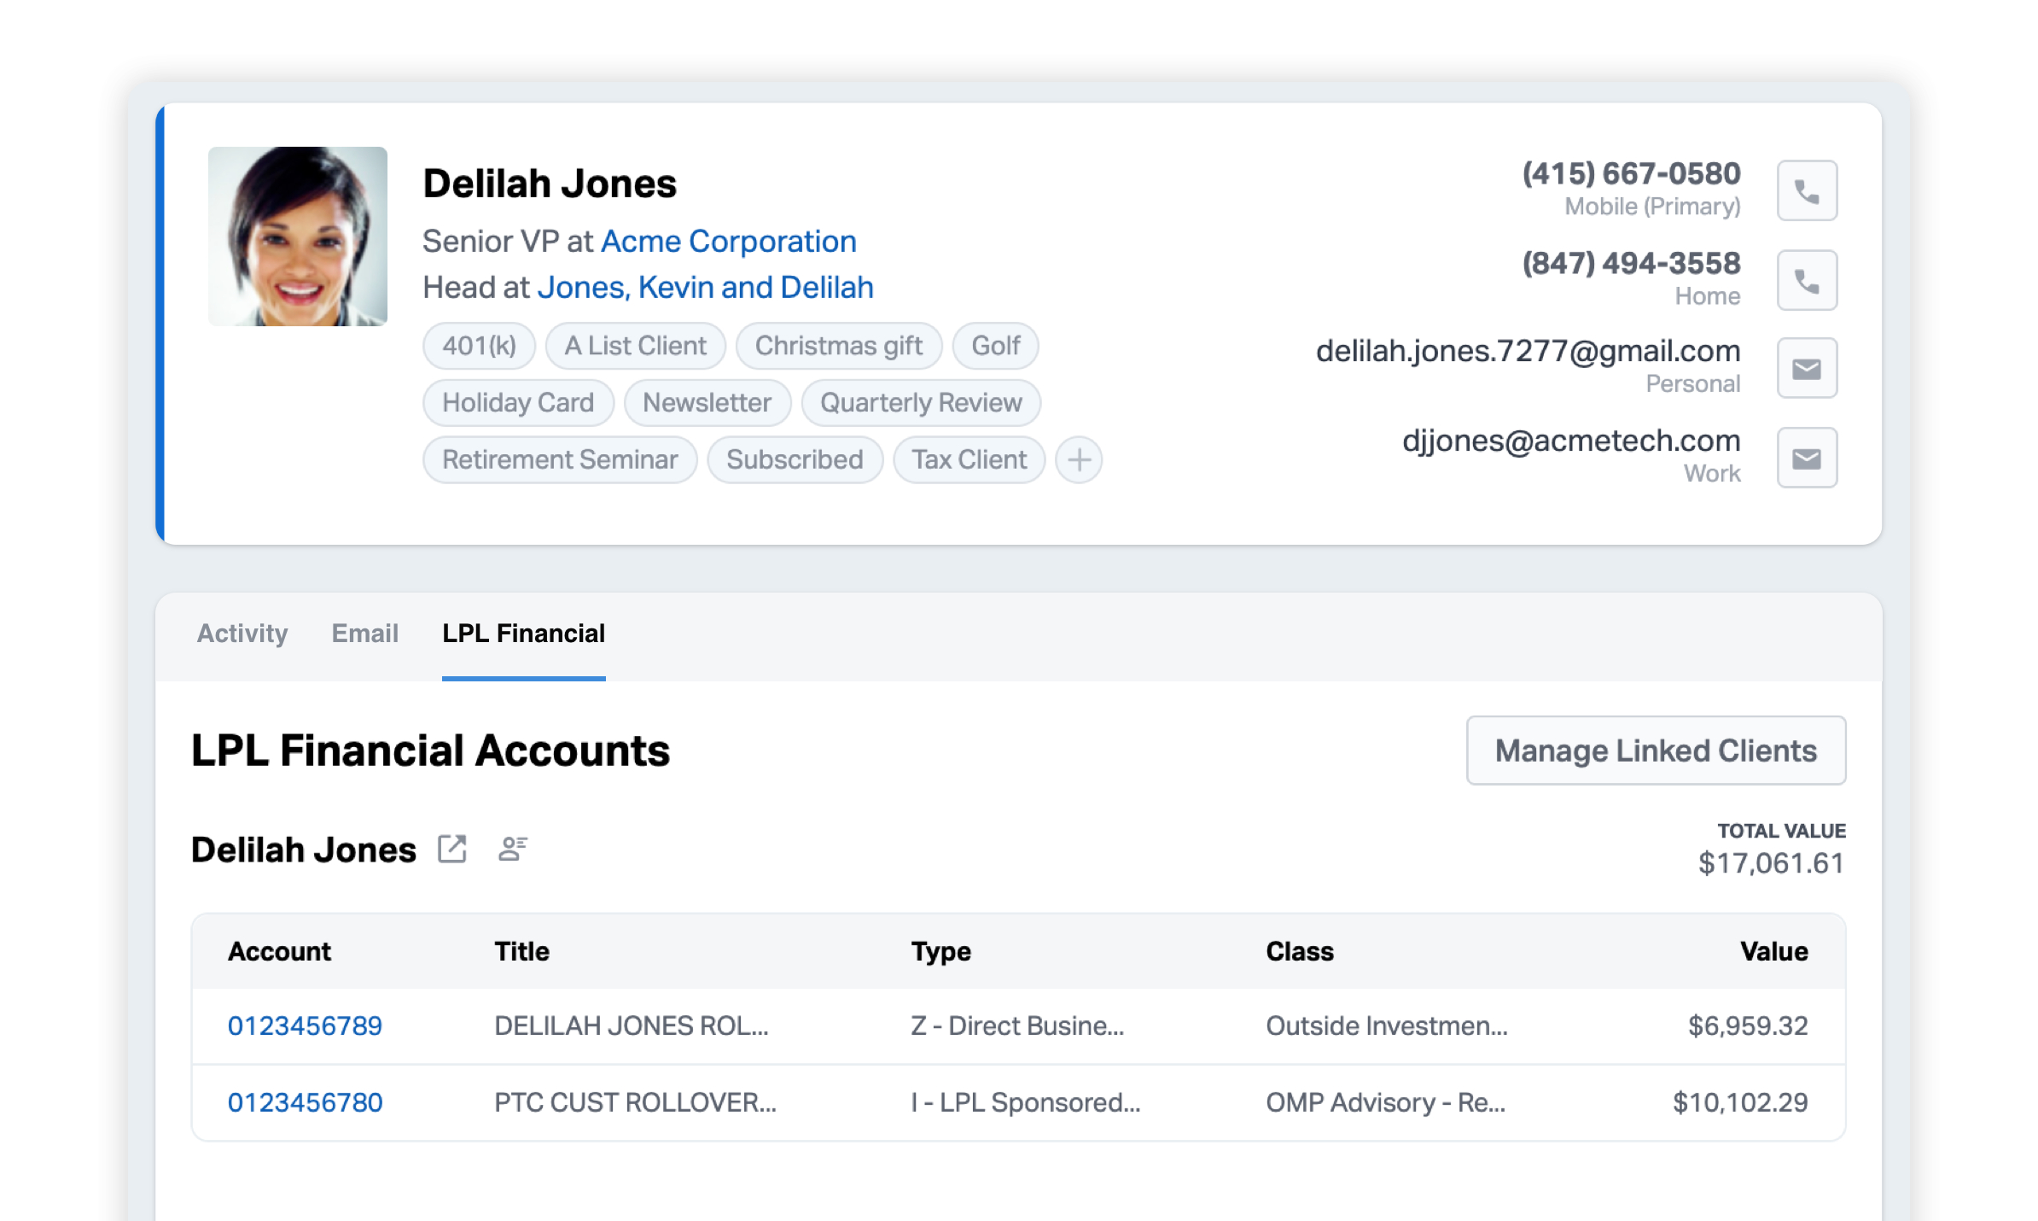Switch to the Email tab
Screen dimensions: 2038x1221
tap(364, 633)
